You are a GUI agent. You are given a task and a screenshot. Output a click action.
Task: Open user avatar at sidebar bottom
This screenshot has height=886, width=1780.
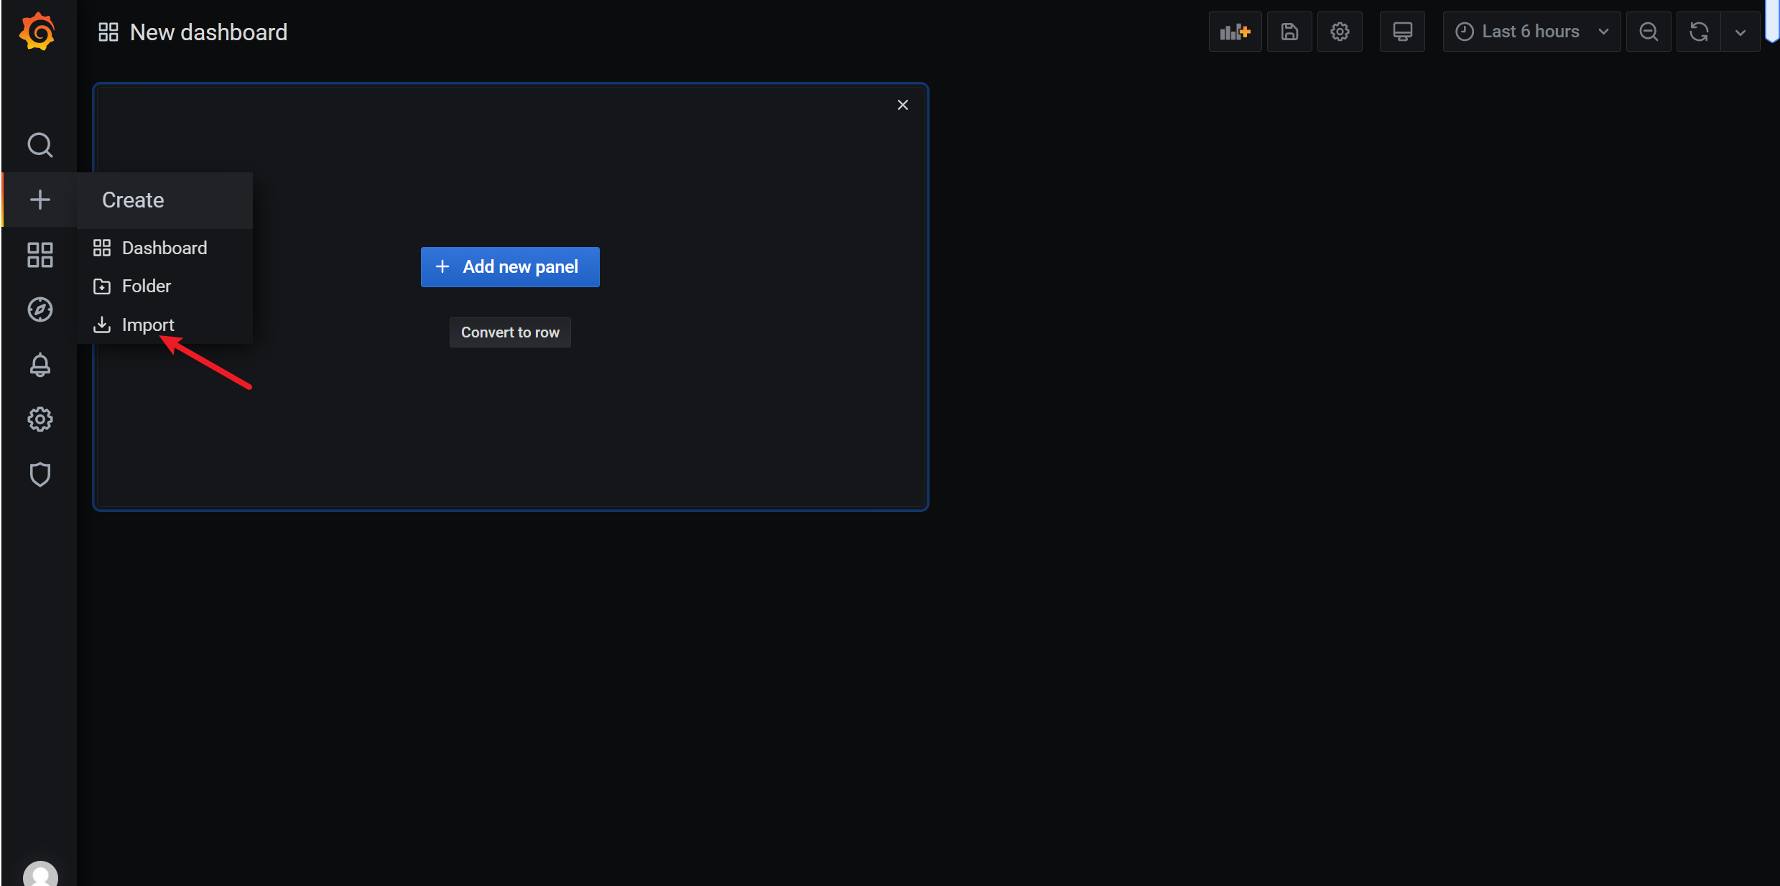40,875
